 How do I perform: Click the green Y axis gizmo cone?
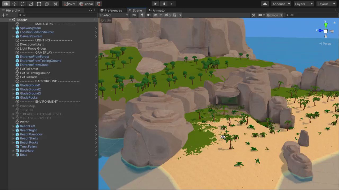pos(325,25)
